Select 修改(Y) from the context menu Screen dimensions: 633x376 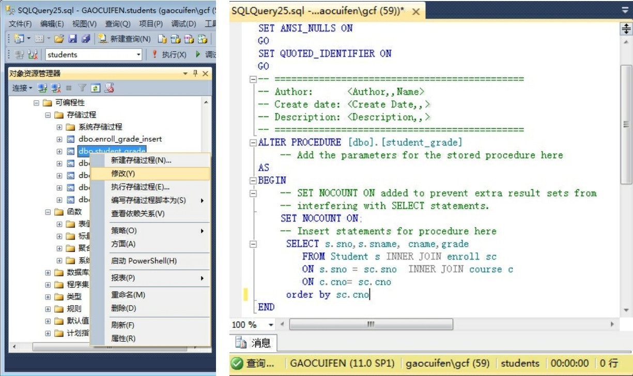[123, 174]
